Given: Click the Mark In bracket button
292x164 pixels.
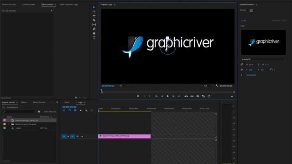Looking at the screenshot, I should [x=144, y=96].
